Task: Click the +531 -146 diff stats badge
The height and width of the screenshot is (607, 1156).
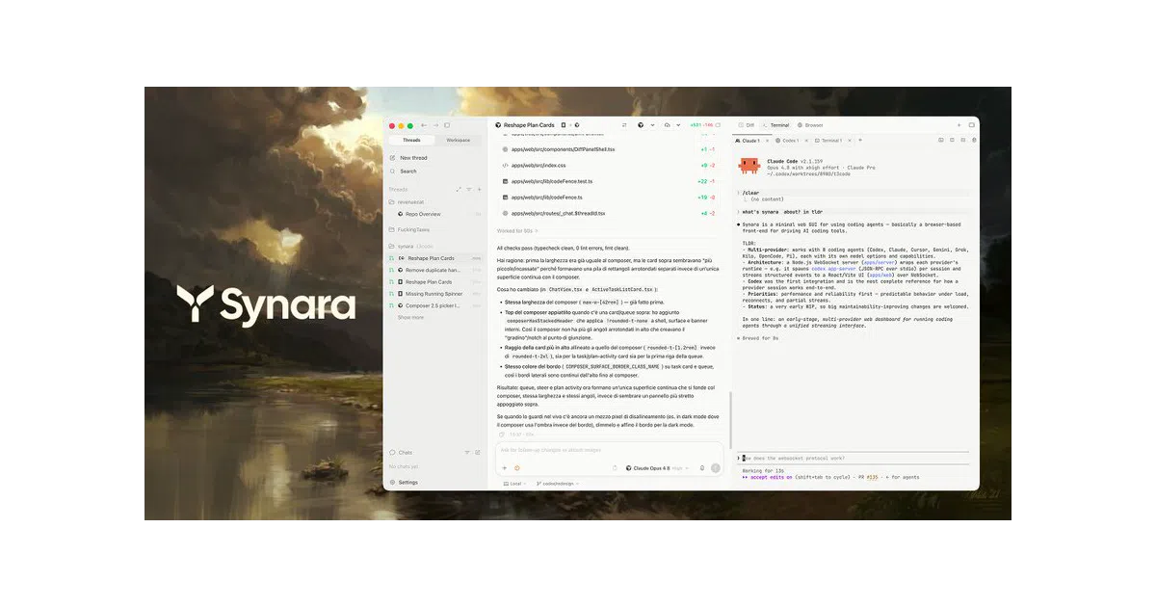Action: pyautogui.click(x=701, y=125)
